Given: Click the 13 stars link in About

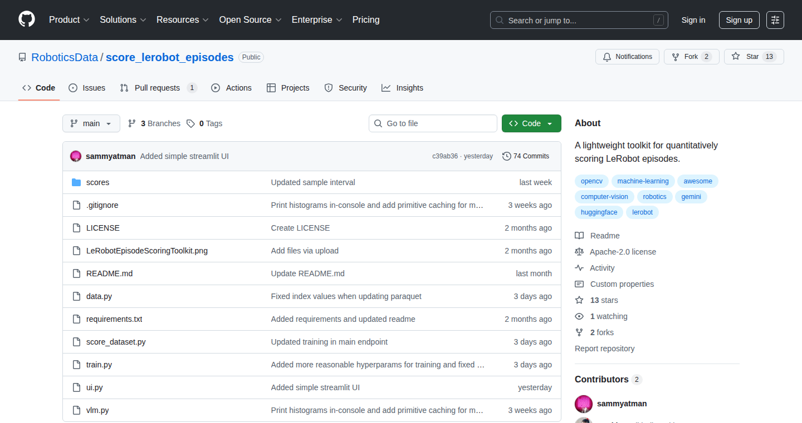Looking at the screenshot, I should pyautogui.click(x=604, y=300).
